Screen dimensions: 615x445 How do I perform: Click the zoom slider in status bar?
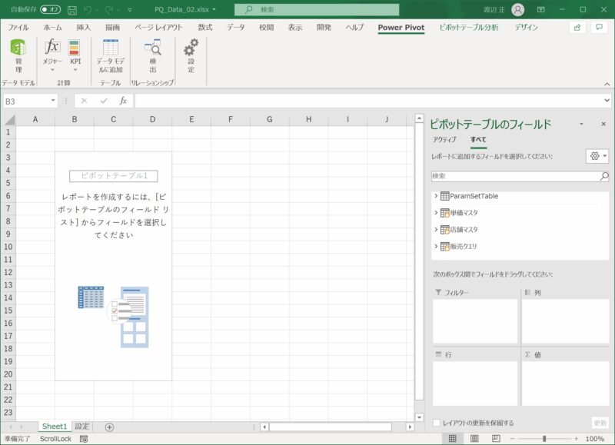coord(544,439)
